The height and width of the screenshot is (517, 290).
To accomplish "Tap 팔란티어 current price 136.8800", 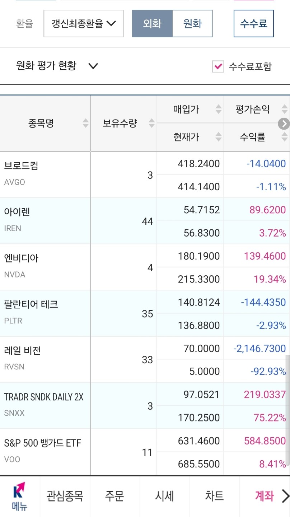I will (x=199, y=326).
